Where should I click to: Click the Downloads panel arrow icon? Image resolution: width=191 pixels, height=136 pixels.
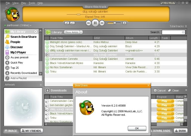pyautogui.click(x=47, y=90)
